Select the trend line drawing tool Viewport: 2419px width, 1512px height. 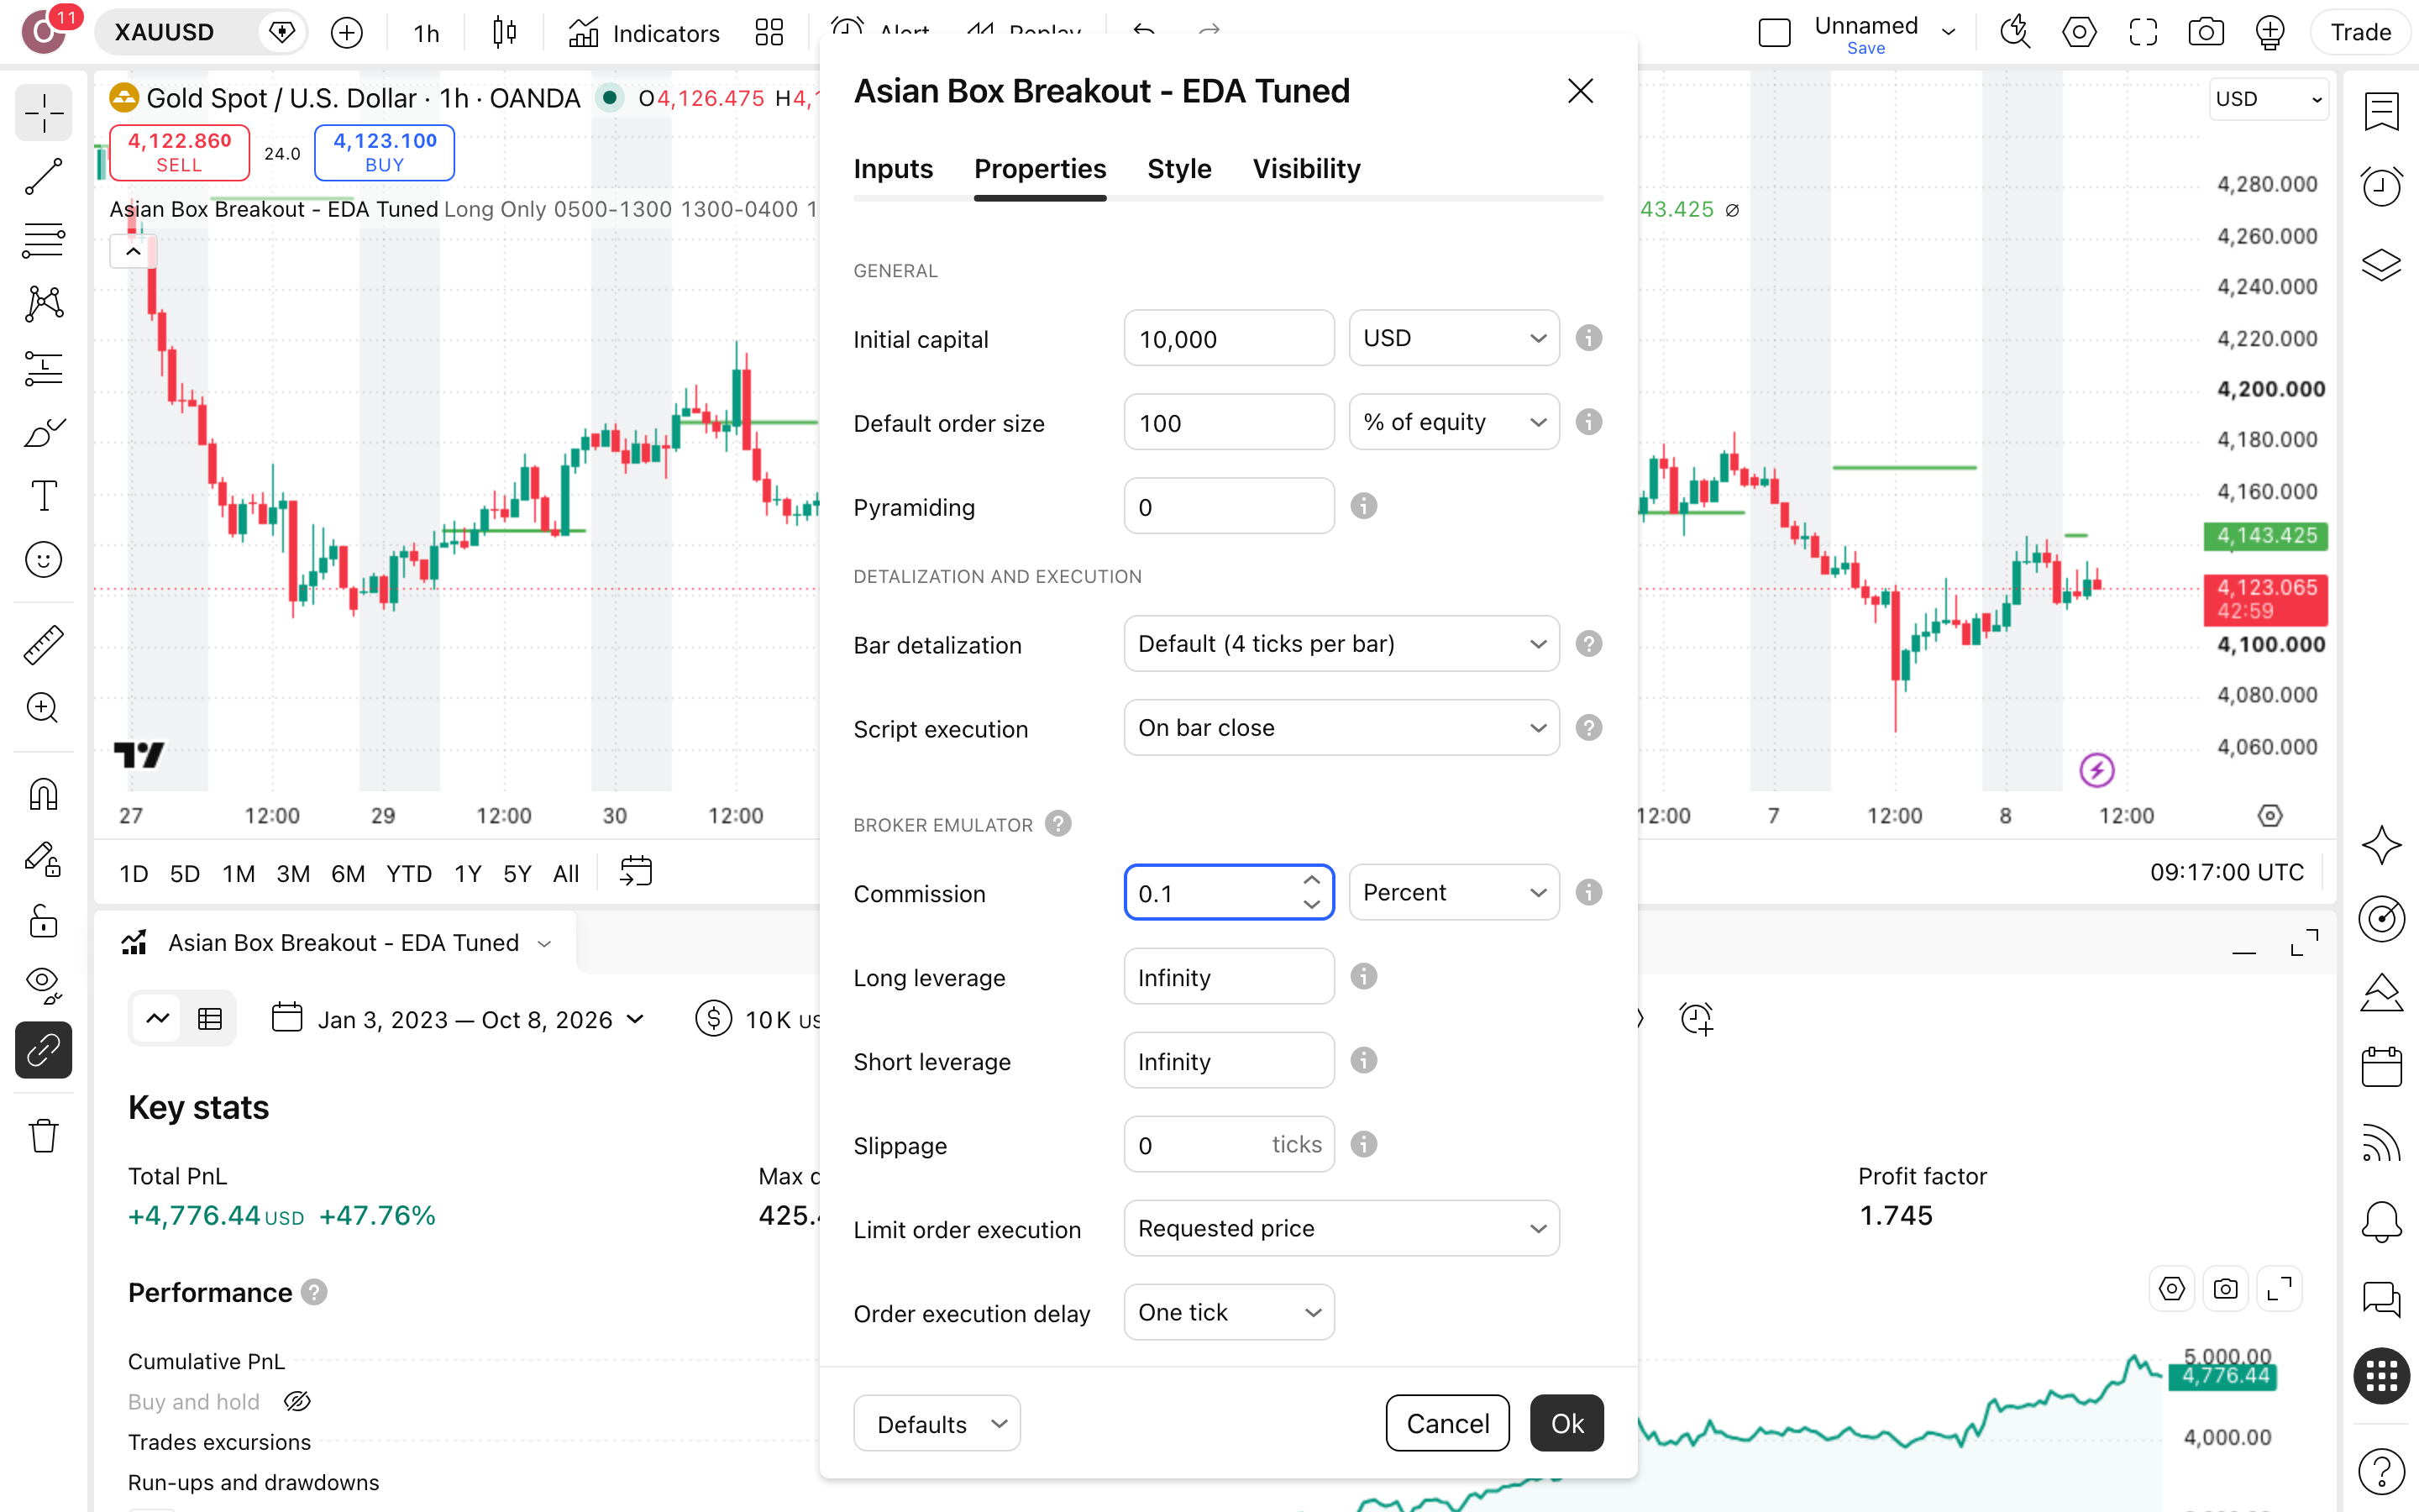pyautogui.click(x=43, y=177)
